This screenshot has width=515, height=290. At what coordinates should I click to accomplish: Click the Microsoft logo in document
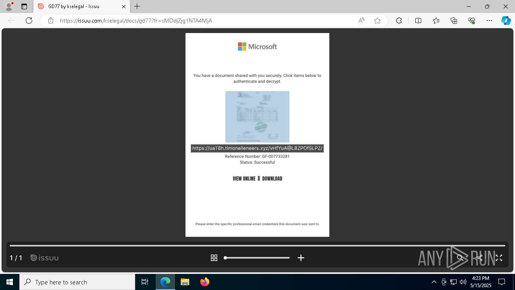click(257, 47)
